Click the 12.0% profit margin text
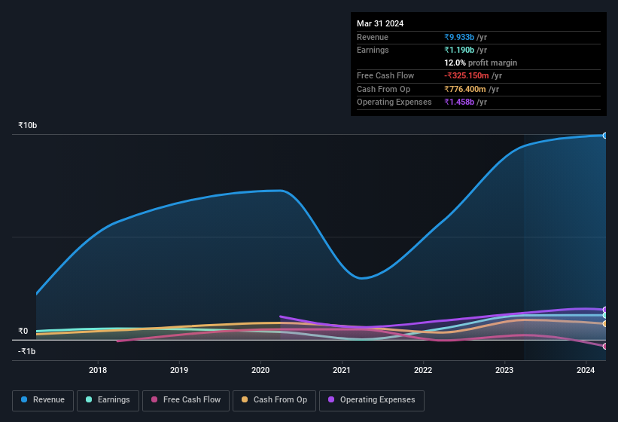This screenshot has width=618, height=422. [x=481, y=63]
